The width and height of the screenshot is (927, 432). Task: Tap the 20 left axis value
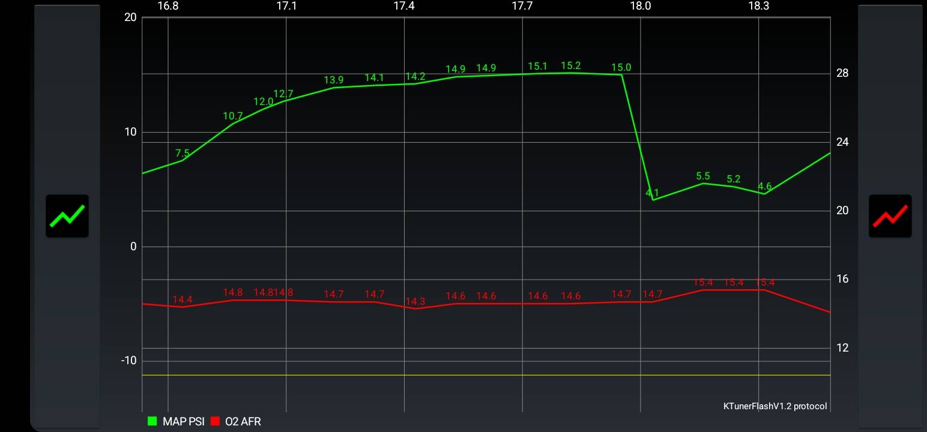(130, 17)
